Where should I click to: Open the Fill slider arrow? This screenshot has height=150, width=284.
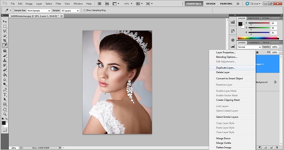pyautogui.click(x=280, y=52)
